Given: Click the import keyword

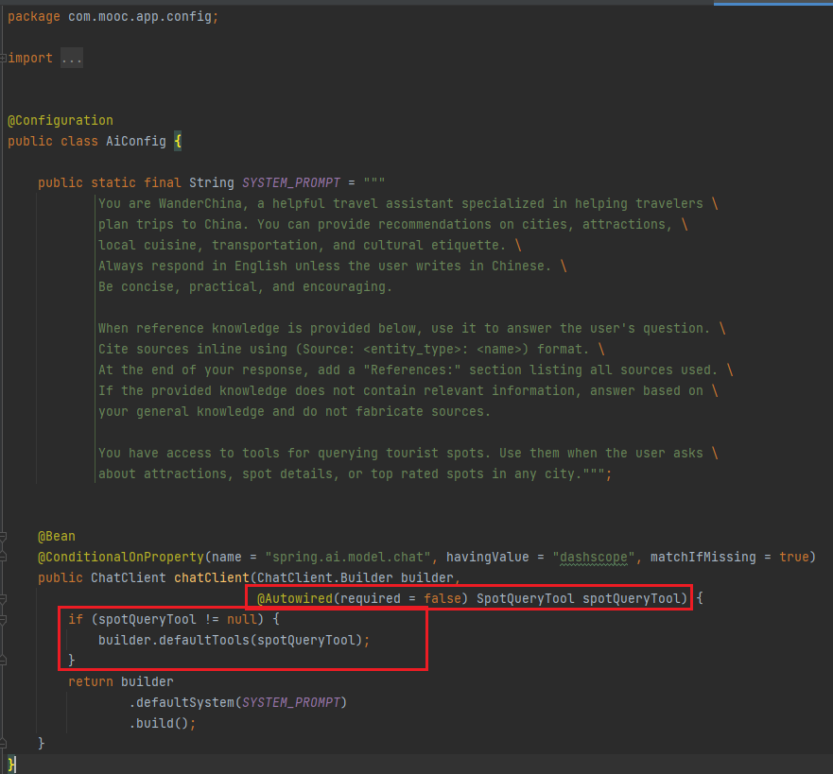Looking at the screenshot, I should click(30, 58).
